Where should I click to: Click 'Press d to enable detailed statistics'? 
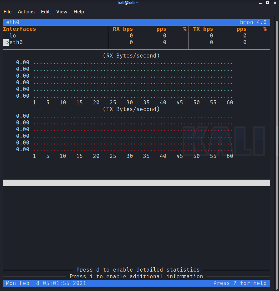click(x=138, y=270)
